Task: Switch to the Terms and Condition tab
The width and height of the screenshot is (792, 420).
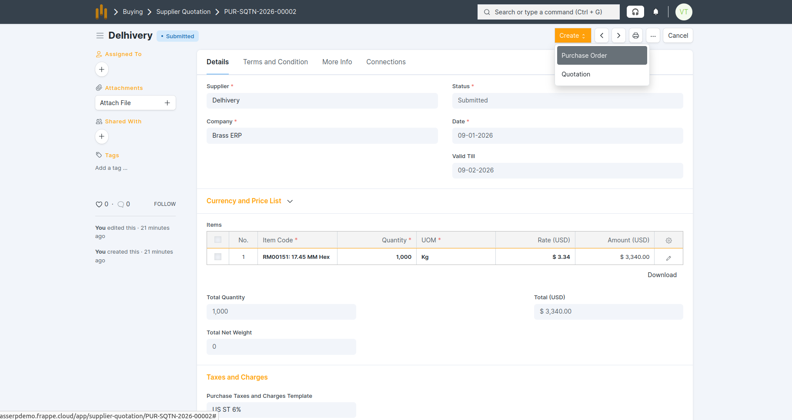Action: click(x=275, y=62)
